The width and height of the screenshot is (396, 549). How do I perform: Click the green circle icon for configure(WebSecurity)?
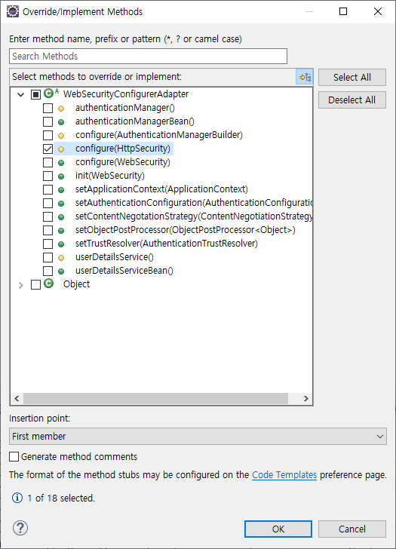pos(61,163)
